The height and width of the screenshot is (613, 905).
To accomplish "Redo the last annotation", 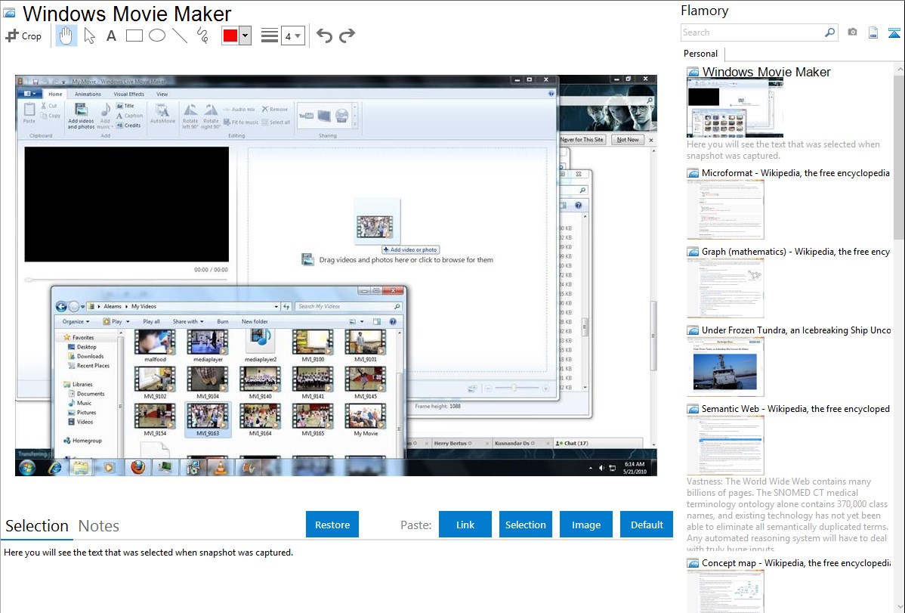I will click(x=347, y=36).
